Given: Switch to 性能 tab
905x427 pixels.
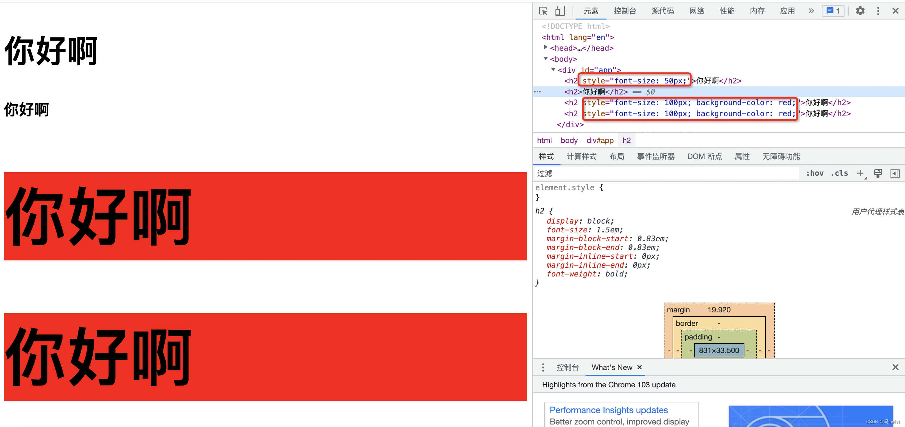Looking at the screenshot, I should pyautogui.click(x=726, y=11).
